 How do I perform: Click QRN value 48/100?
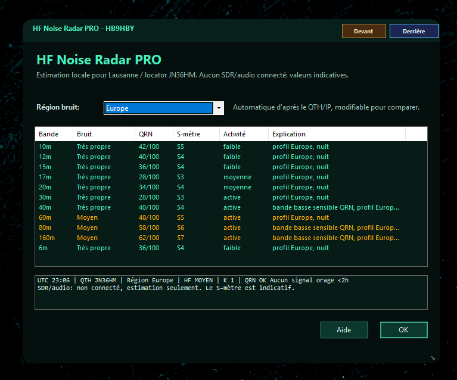pyautogui.click(x=149, y=217)
